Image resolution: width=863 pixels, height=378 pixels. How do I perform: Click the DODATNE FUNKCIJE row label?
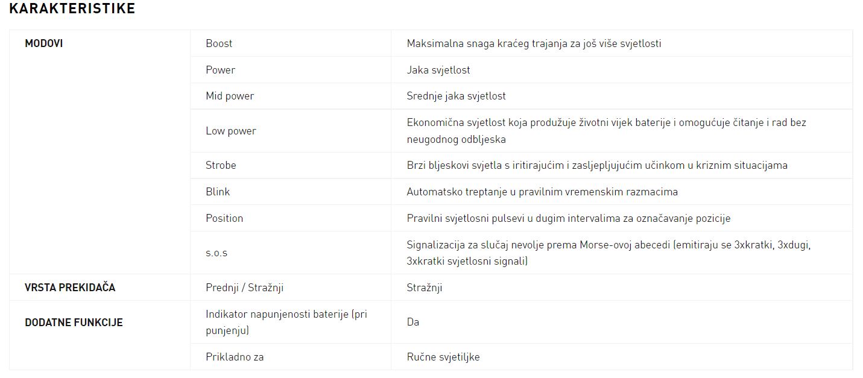[74, 323]
